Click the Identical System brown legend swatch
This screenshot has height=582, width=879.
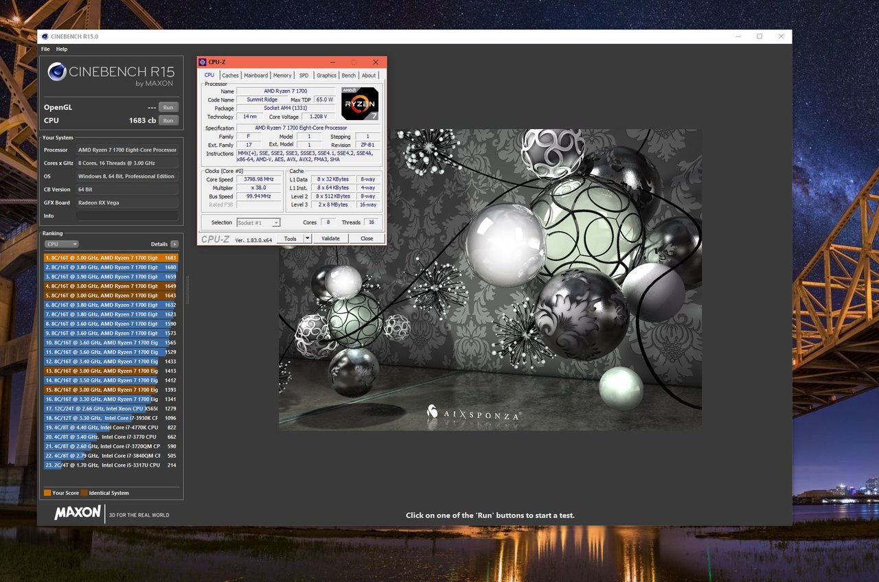click(x=84, y=493)
